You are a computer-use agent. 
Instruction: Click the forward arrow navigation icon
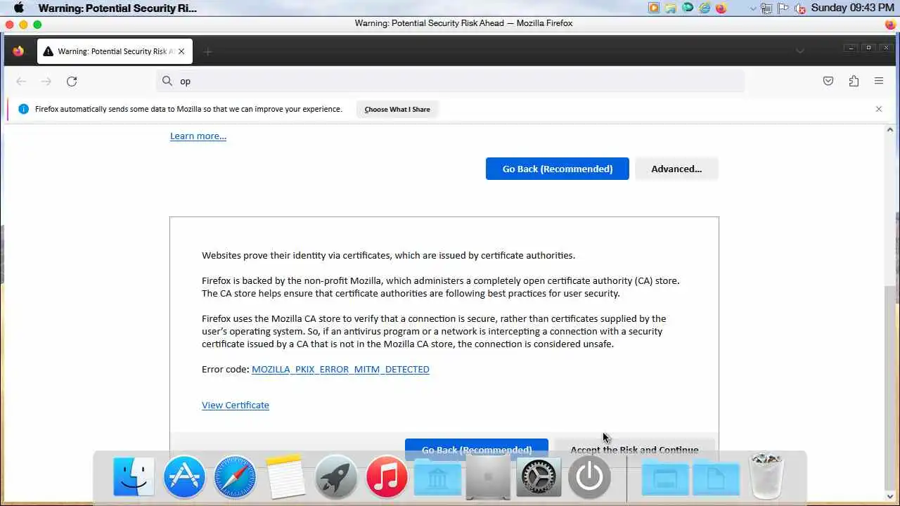(46, 82)
